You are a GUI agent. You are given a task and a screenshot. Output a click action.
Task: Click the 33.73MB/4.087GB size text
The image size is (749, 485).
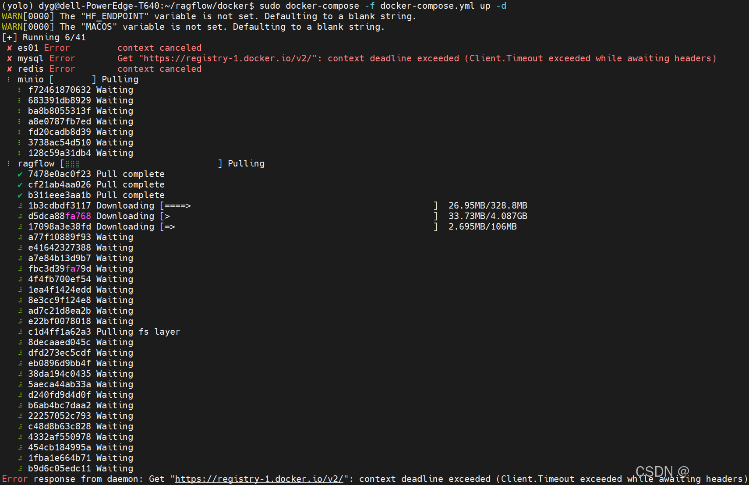pos(488,216)
